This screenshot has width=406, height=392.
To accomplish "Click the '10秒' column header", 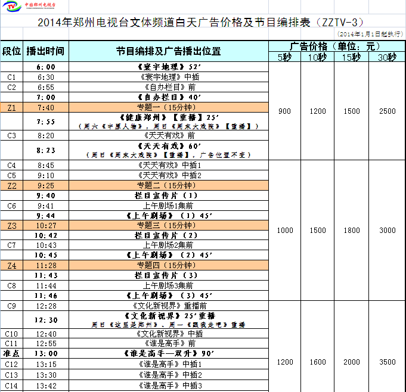I will [317, 57].
